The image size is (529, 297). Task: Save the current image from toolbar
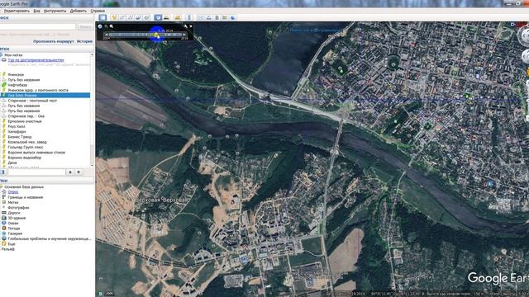(x=217, y=17)
